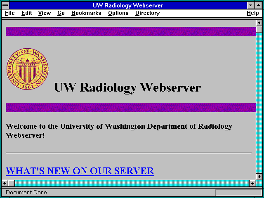Screen dimensions: 264x198
Task: Click the Document: Done status text
Action: (26, 192)
